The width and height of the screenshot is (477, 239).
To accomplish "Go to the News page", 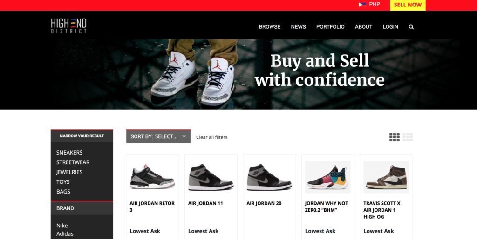I will click(298, 26).
